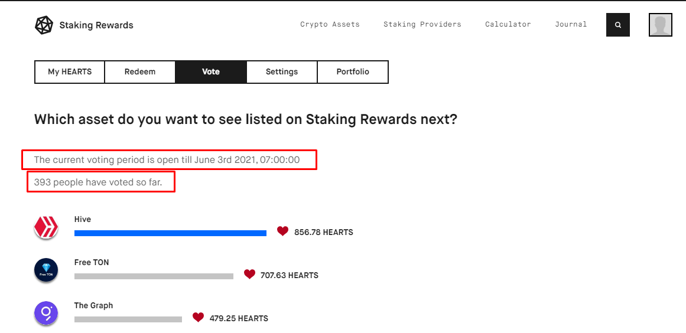Open the Portfolio tab
This screenshot has height=333, width=686.
coord(353,71)
